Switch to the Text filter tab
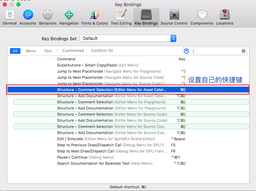 click(48, 51)
